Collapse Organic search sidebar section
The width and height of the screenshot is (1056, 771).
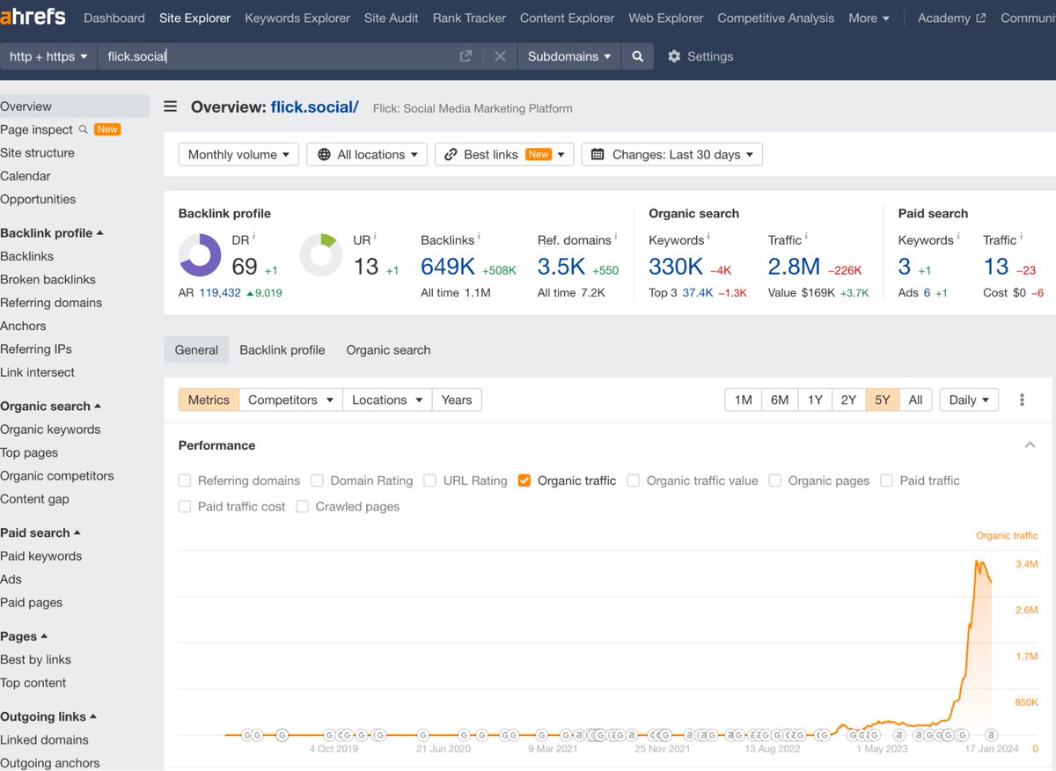50,407
